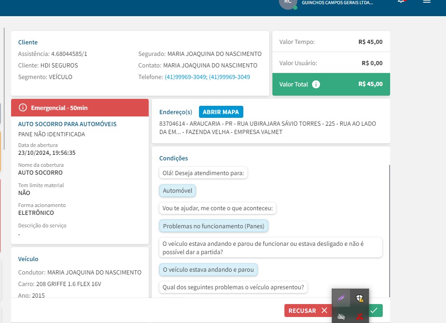Screen dimensions: 446x323
Task: Click the GUINCHOS CAMPOS GERAIS company name
Action: click(x=337, y=3)
